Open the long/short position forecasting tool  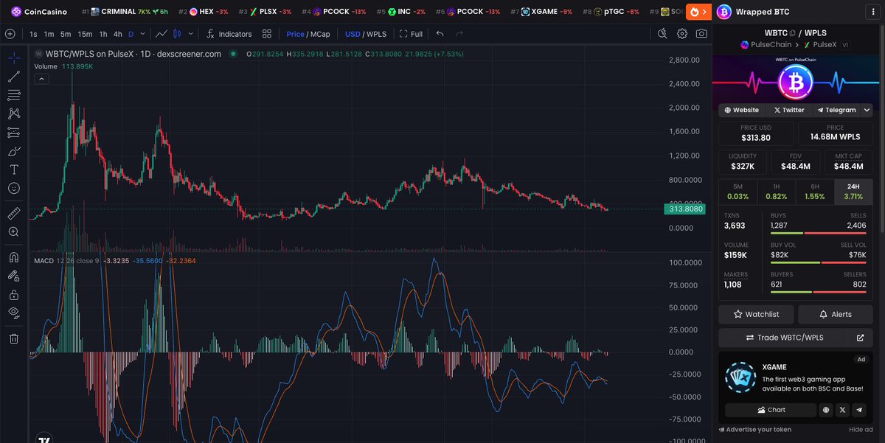13,133
